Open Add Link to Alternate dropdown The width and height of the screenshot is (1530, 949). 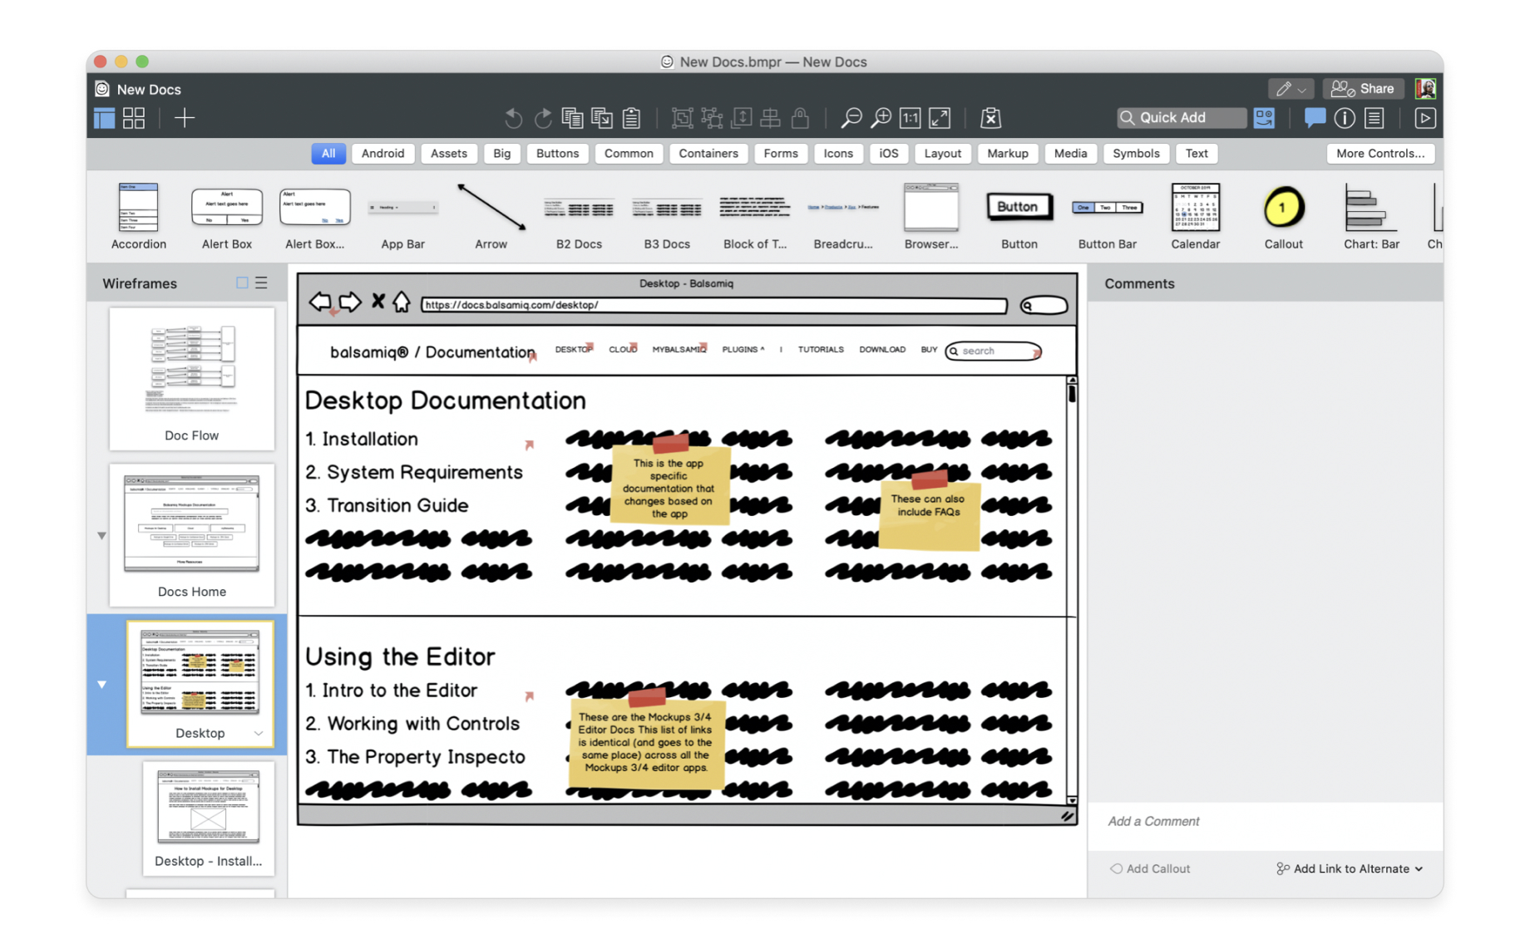pos(1350,868)
